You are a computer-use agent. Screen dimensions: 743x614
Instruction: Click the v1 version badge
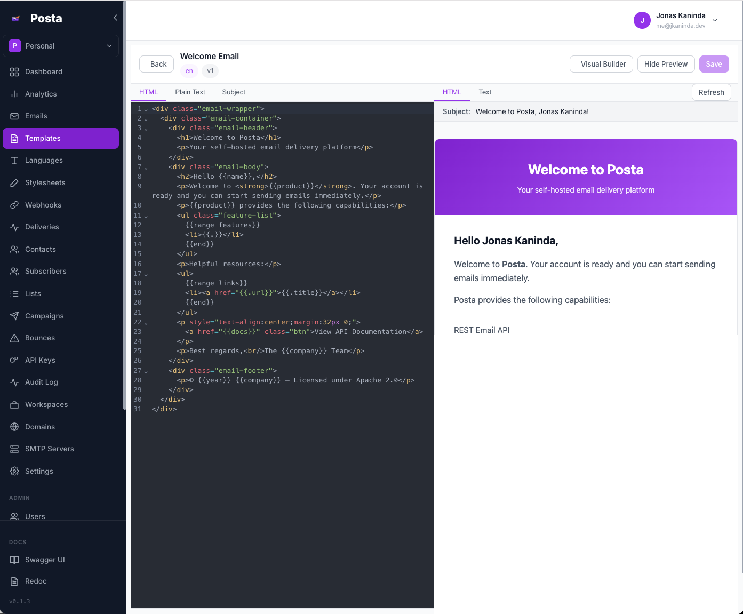210,71
